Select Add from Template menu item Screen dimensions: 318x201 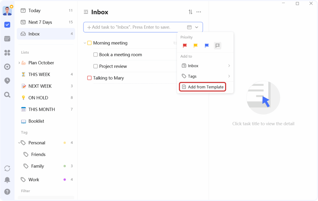point(203,87)
